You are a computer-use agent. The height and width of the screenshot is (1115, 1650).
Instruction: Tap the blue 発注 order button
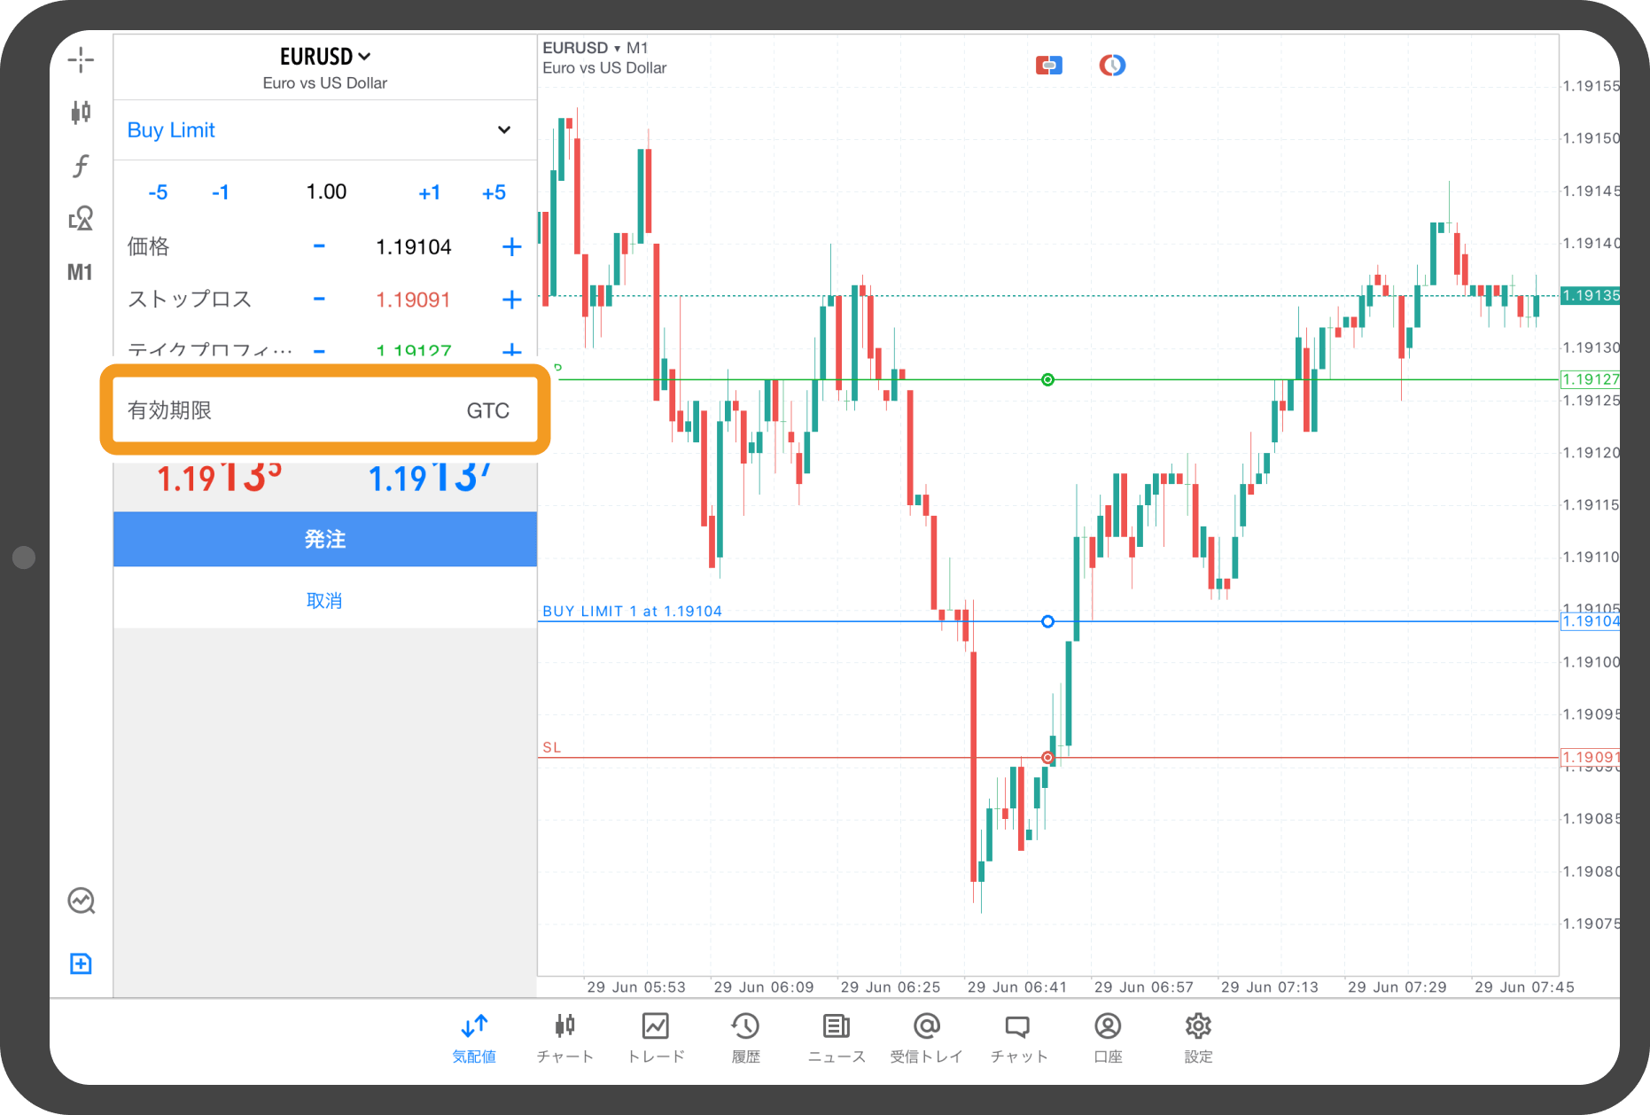(x=325, y=539)
